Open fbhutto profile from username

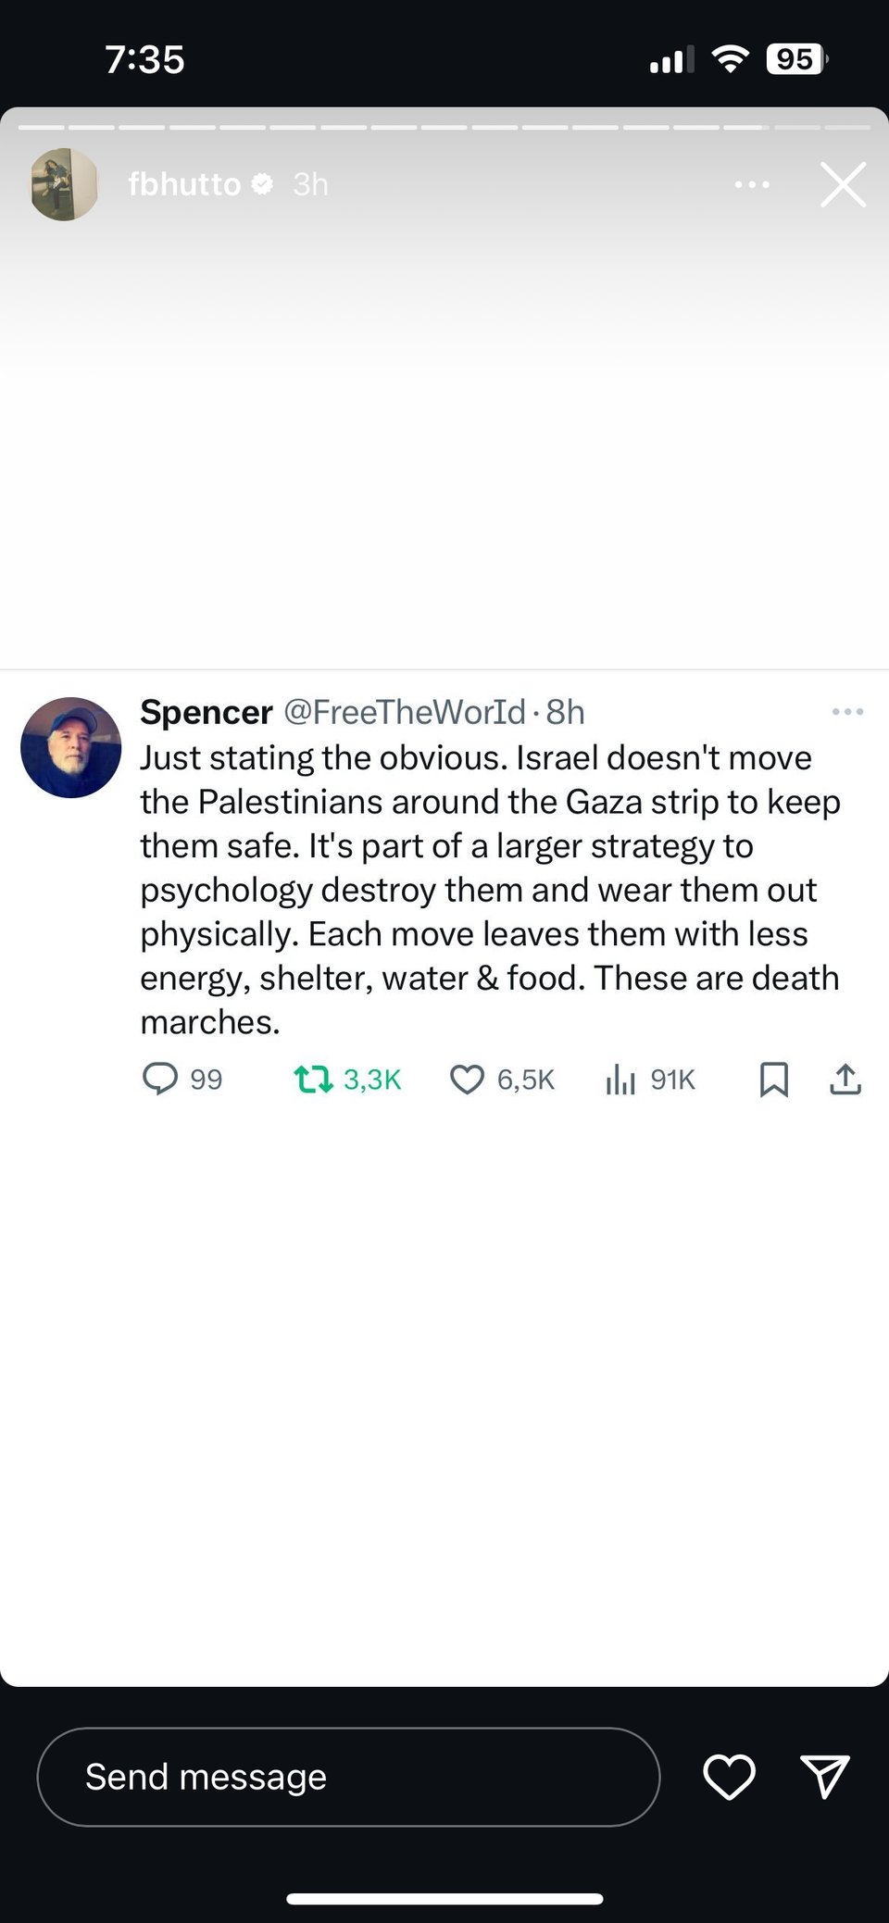click(x=184, y=185)
